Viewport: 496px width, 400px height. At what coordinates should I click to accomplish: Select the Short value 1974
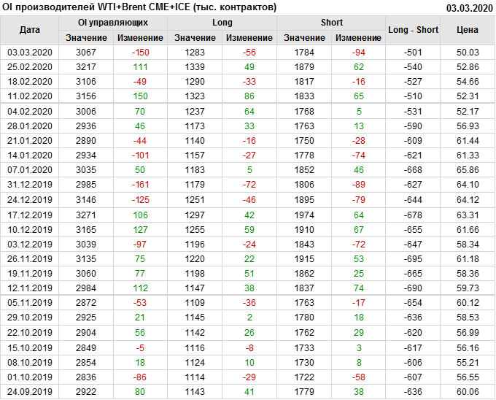coord(304,215)
